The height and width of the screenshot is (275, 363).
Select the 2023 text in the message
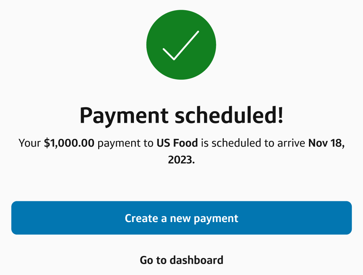click(x=181, y=158)
